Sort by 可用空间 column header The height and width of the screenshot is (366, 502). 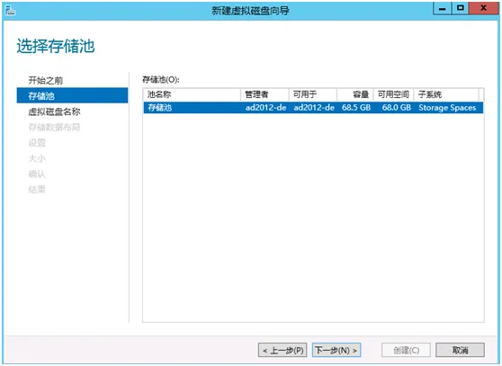[x=393, y=94]
